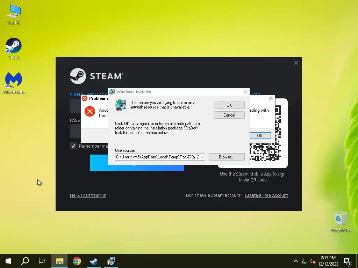Click OK in the Windows Installer dialog
358x268 pixels.
(x=229, y=105)
